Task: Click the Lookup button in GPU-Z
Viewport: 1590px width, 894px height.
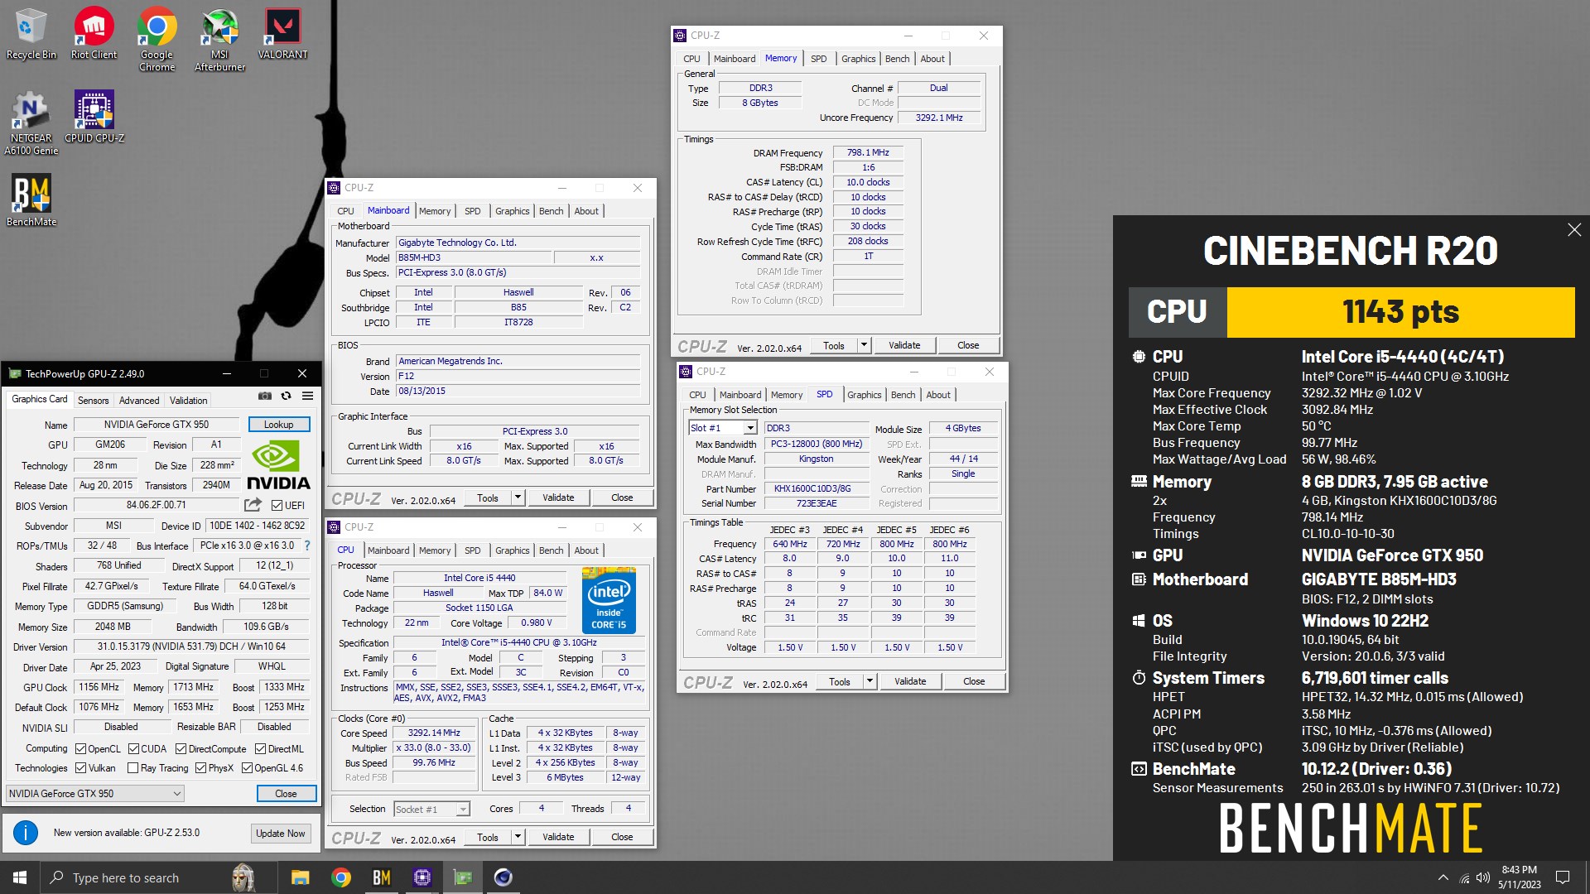Action: click(279, 425)
